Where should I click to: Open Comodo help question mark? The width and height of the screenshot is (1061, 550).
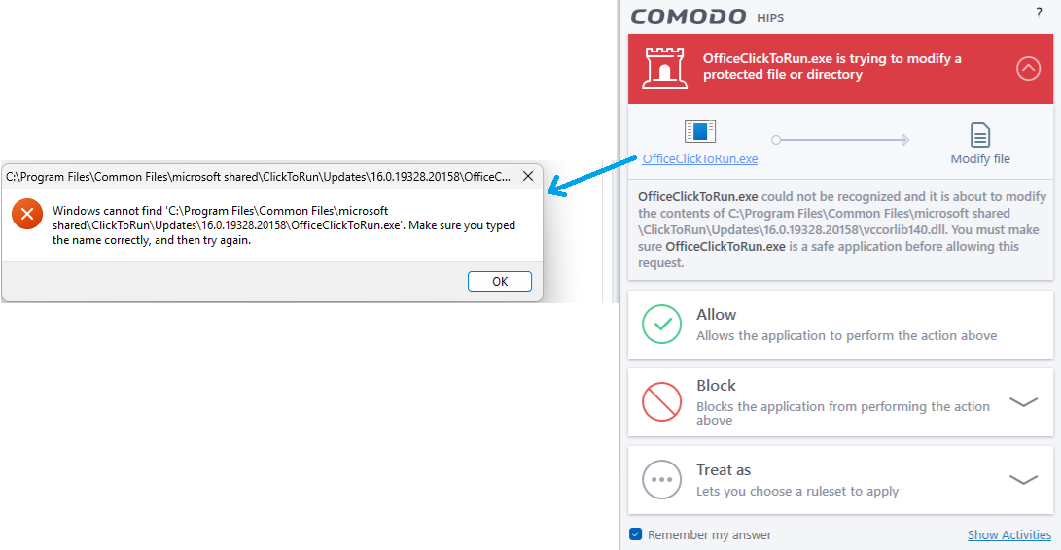pyautogui.click(x=1039, y=13)
